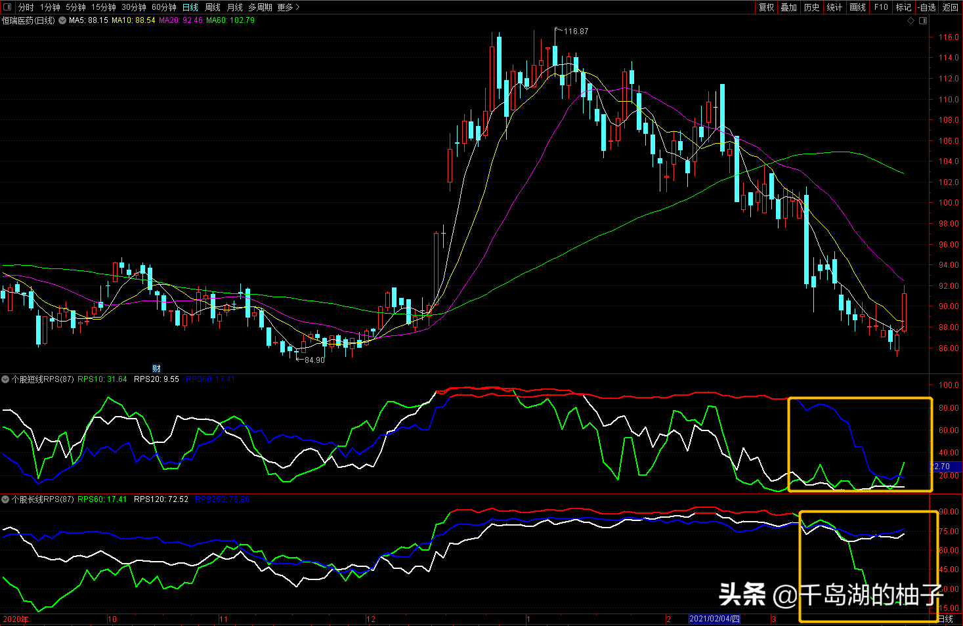Viewport: 963px width, 626px height.
Task: Click the 叠加 overlay button
Action: (789, 7)
